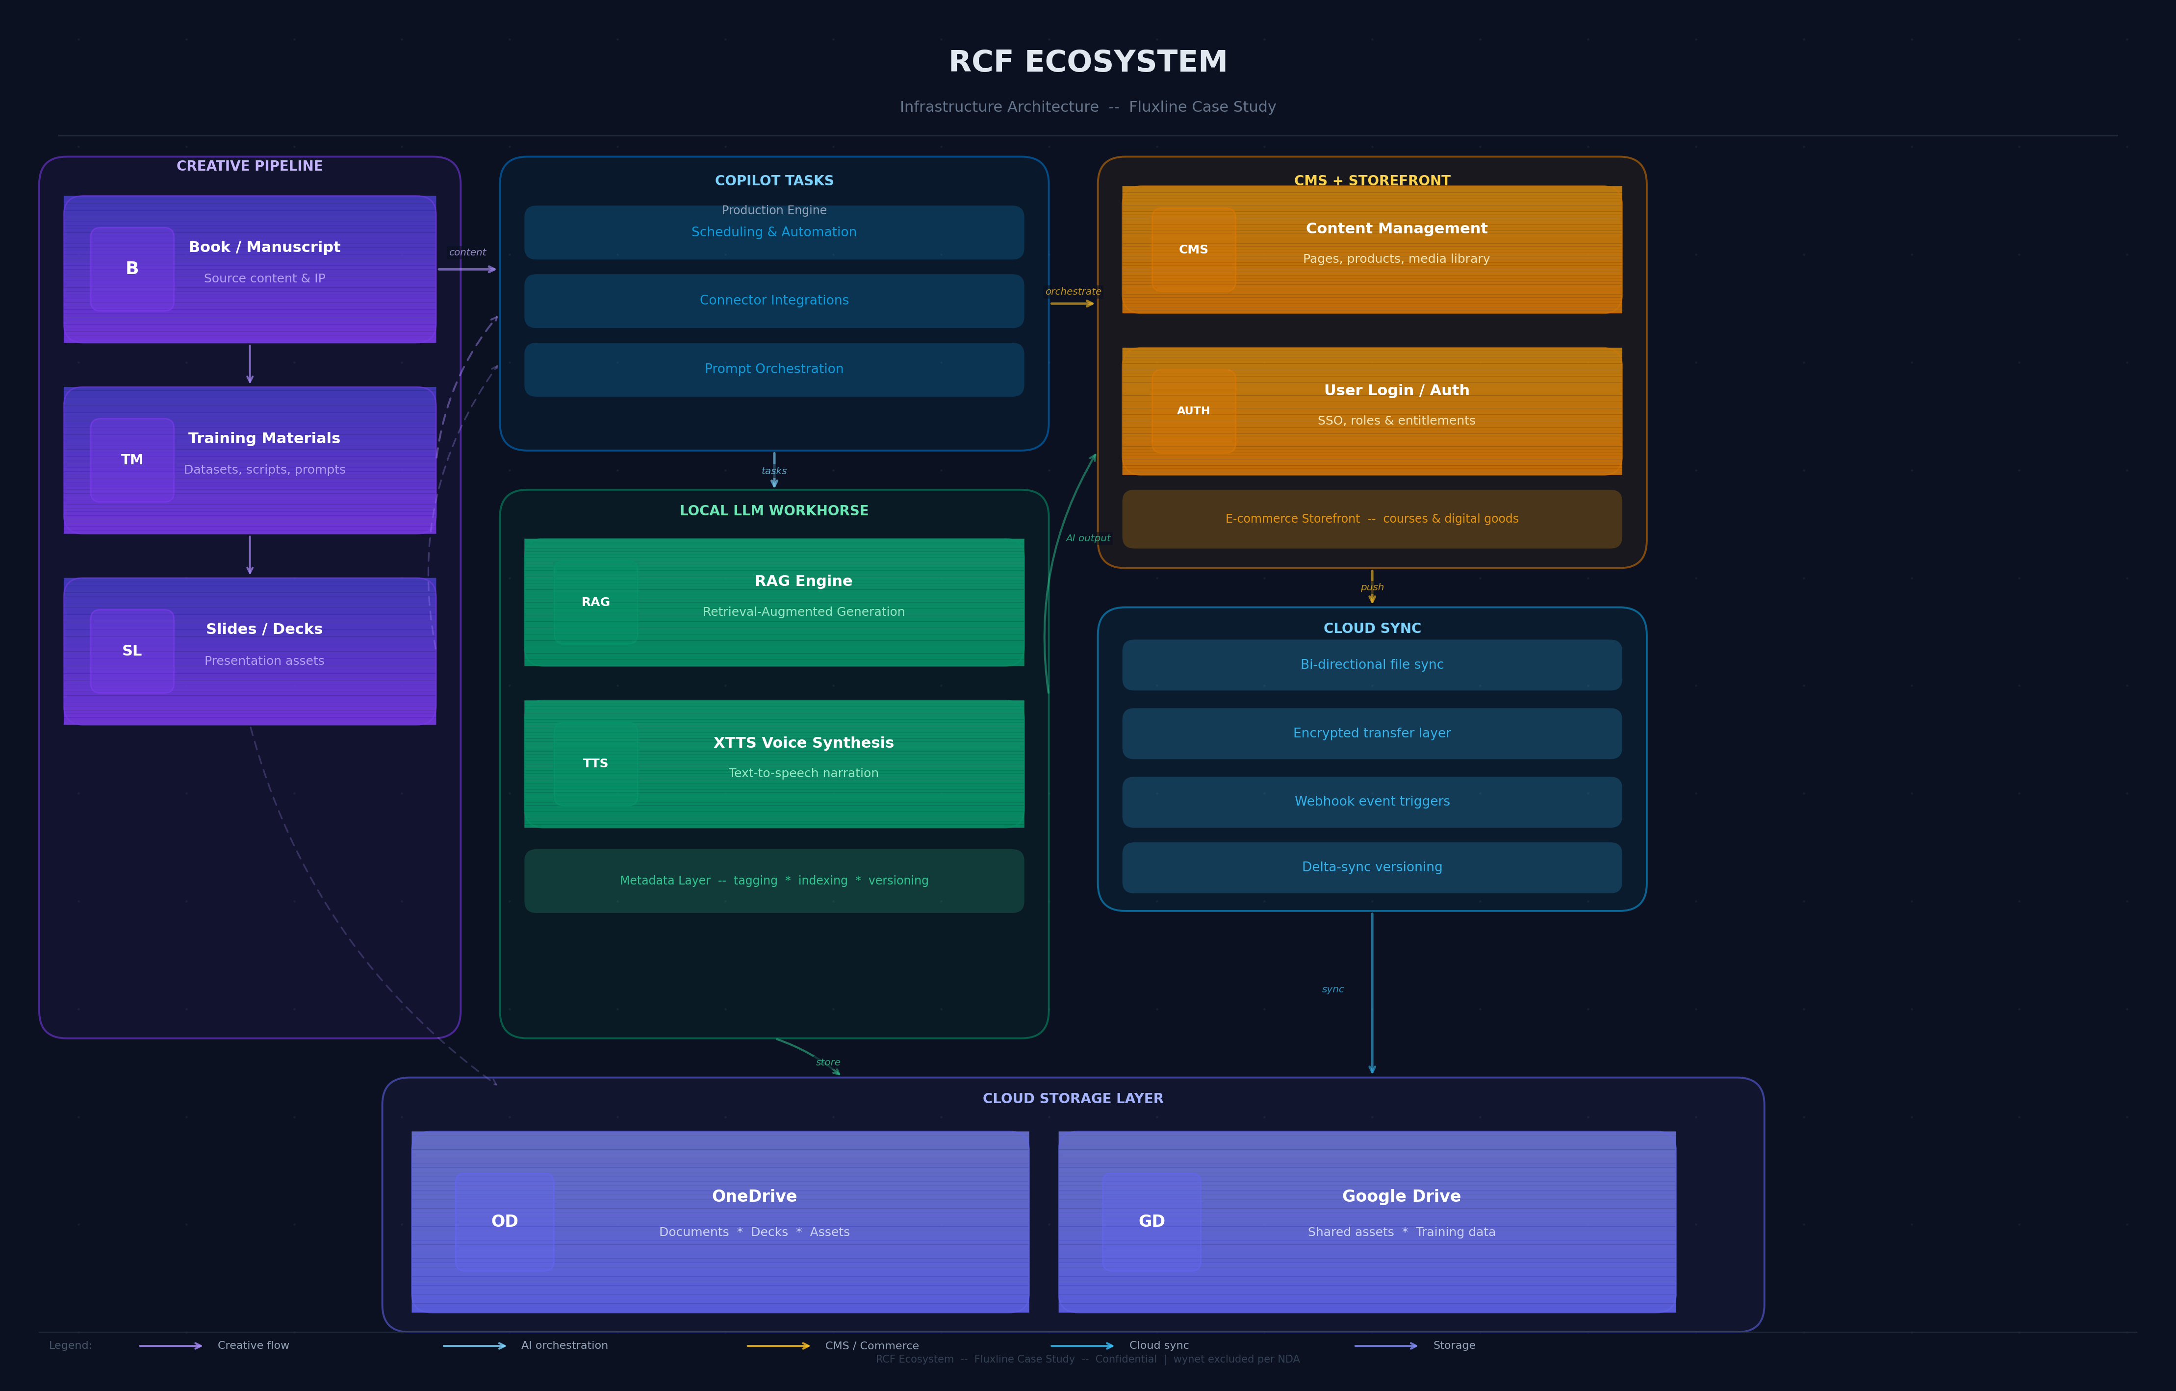Viewport: 2176px width, 1391px height.
Task: Click 'Documents * Decks * Assets' subtitle
Action: pyautogui.click(x=755, y=1233)
